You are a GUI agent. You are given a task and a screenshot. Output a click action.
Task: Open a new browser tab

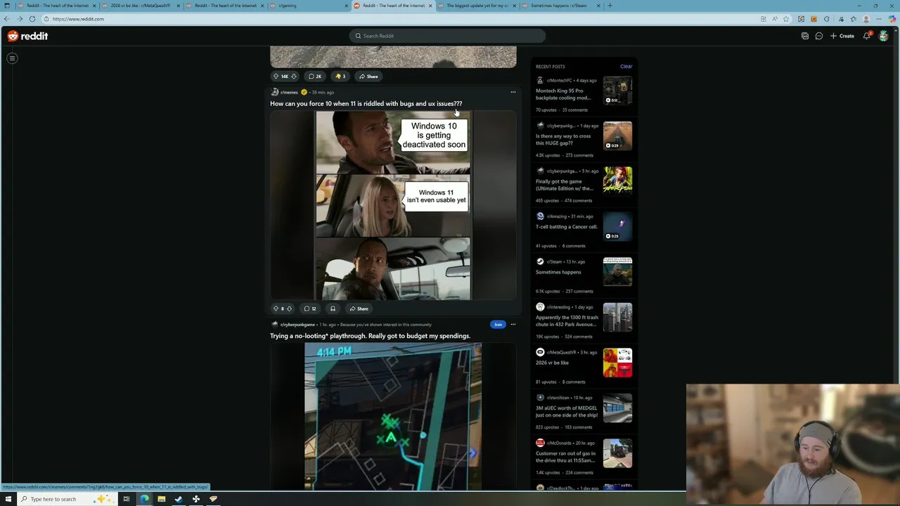[x=610, y=6]
